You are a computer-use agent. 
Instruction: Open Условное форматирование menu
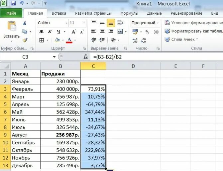click(x=194, y=23)
